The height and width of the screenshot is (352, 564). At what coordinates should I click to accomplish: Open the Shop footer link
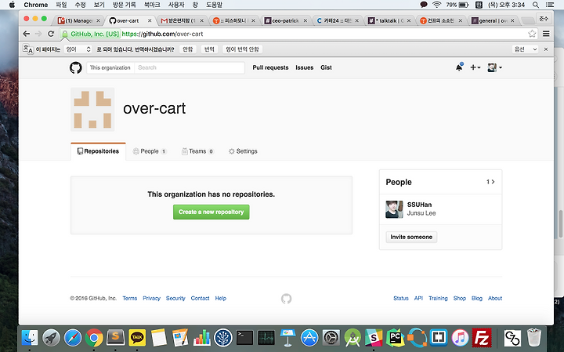[459, 299]
